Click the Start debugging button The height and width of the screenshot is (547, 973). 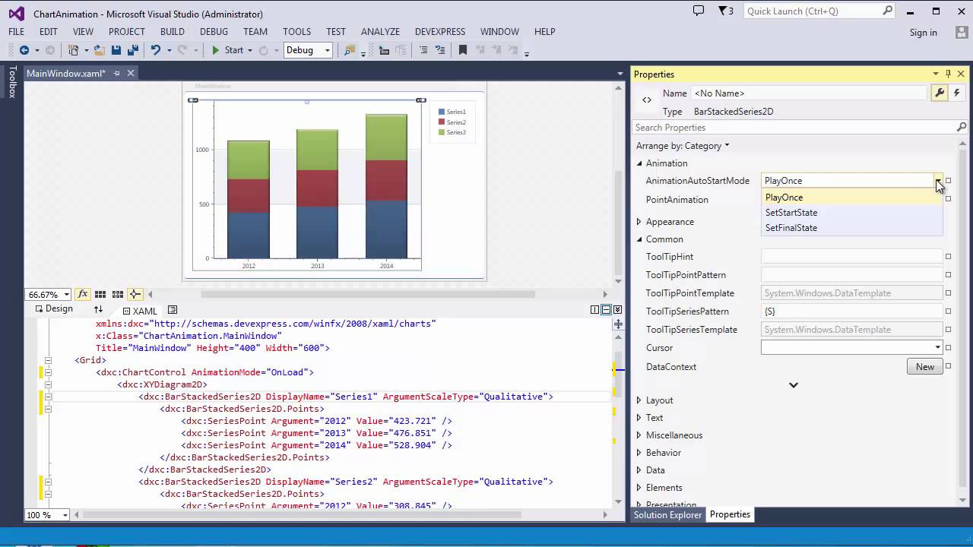(227, 50)
